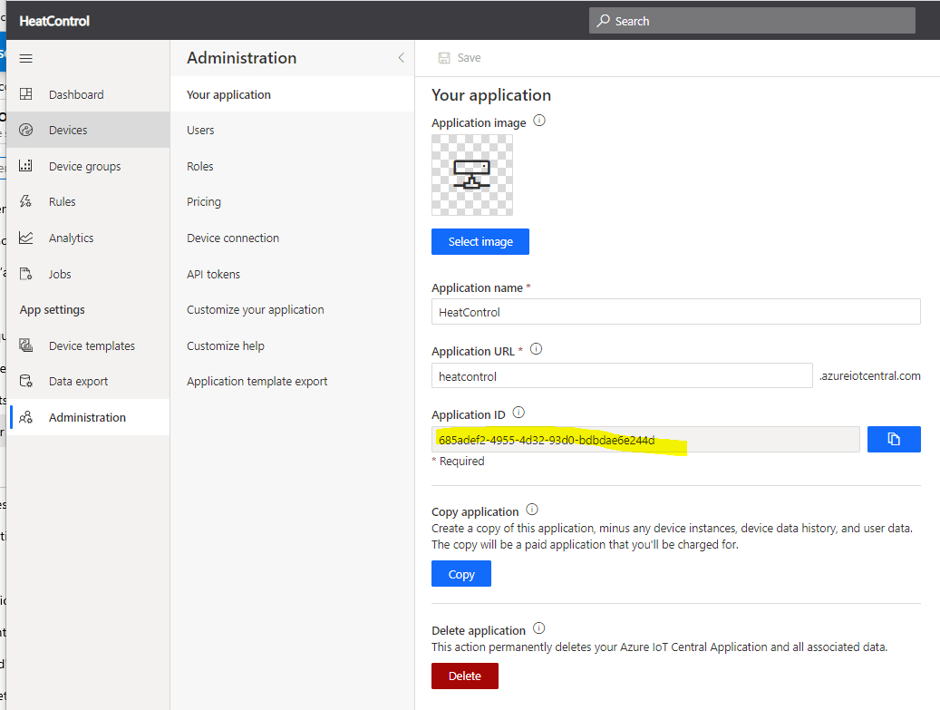Click the Select image button
Viewport: 940px width, 710px height.
[x=480, y=241]
